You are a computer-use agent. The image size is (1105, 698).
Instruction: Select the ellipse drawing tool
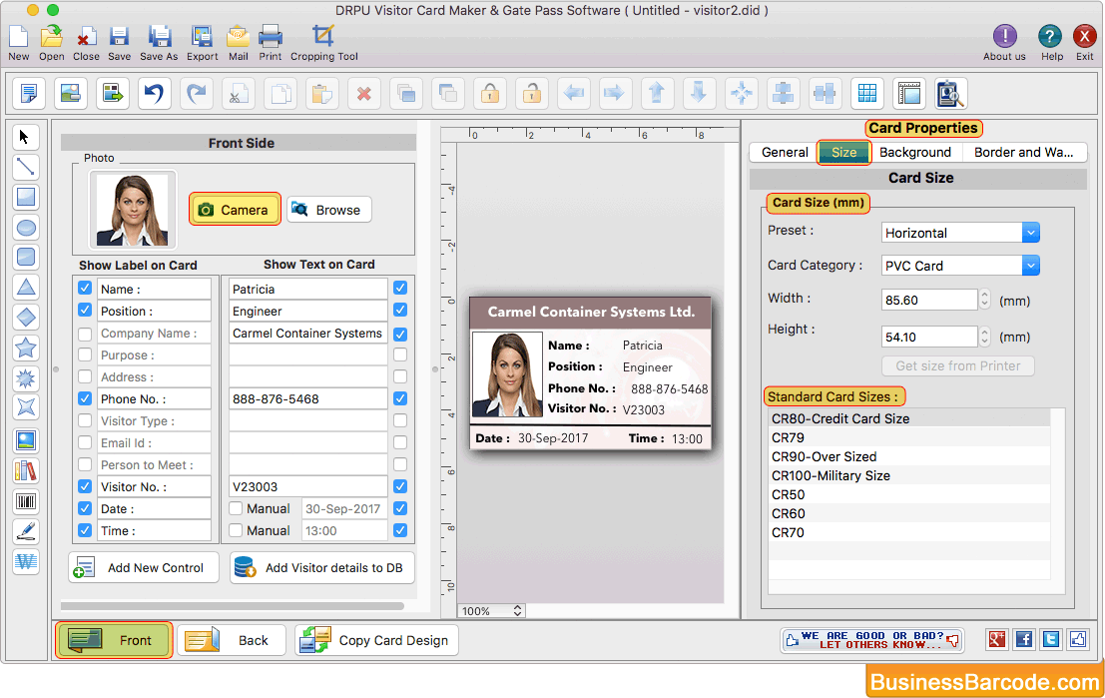(26, 228)
